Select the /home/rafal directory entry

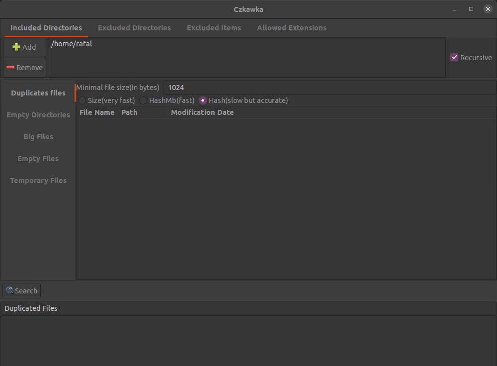(x=72, y=44)
